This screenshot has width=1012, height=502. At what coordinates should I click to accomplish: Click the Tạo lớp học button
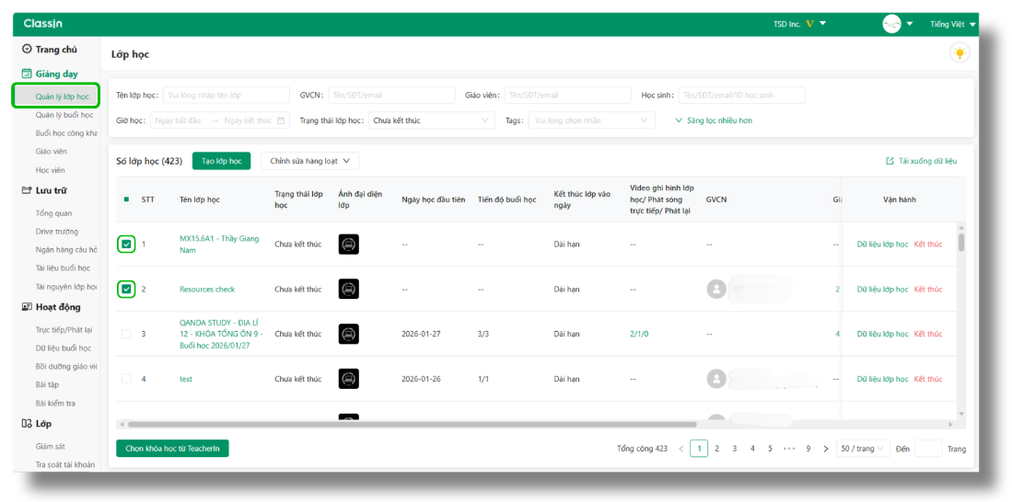[x=221, y=161]
